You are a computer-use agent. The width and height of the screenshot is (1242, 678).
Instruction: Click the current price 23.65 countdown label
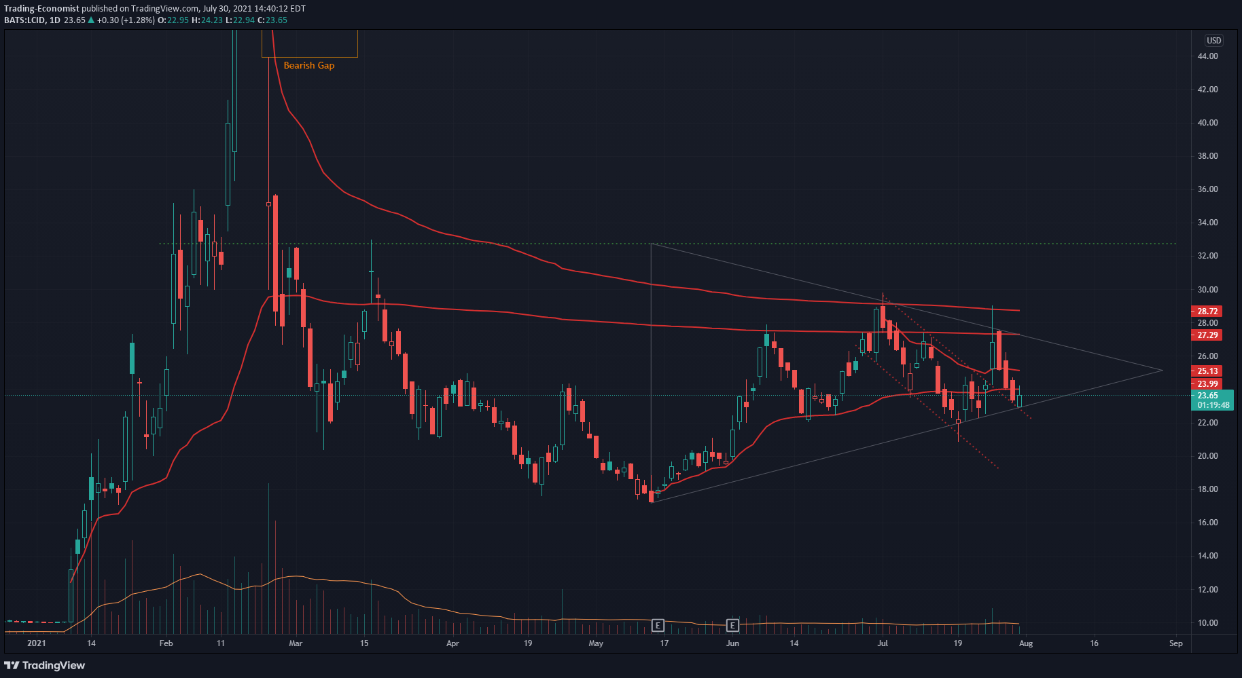pos(1212,400)
